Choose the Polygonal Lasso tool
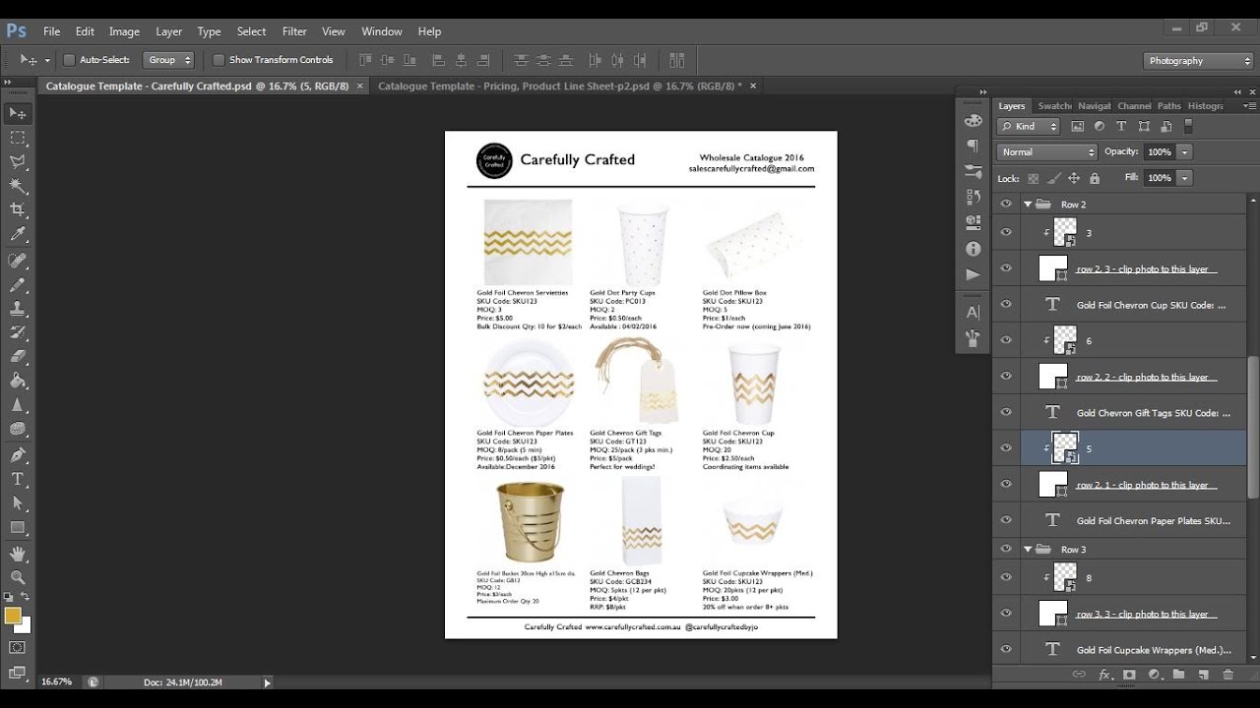 (x=18, y=161)
